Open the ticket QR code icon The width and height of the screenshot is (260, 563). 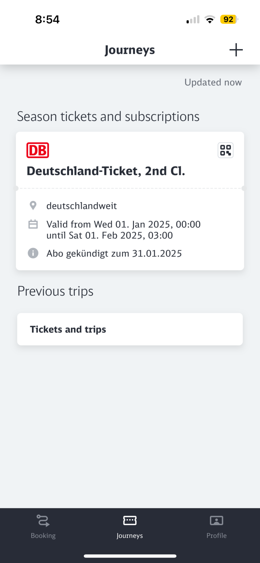click(x=225, y=150)
